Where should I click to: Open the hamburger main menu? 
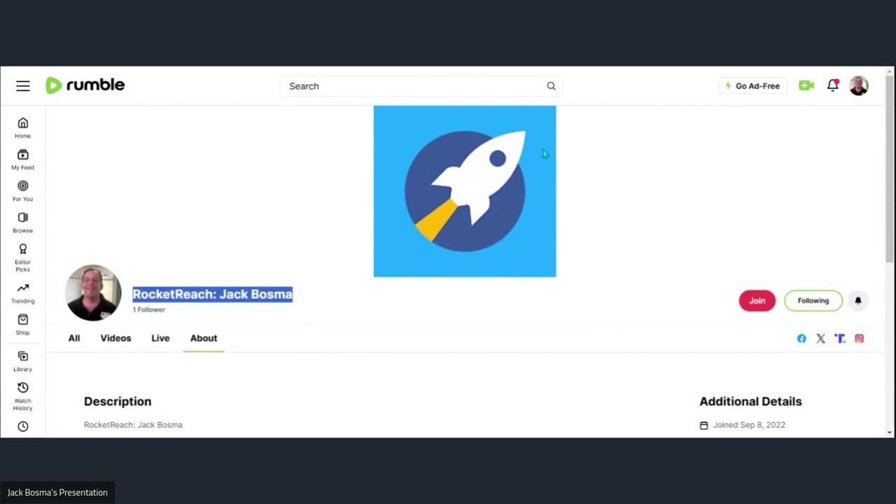click(23, 85)
